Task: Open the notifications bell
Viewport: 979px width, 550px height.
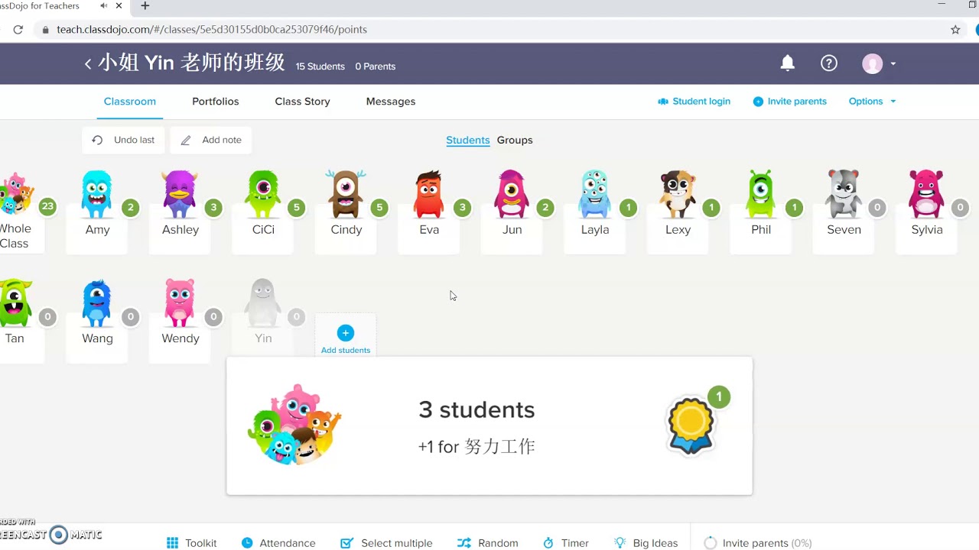Action: pyautogui.click(x=787, y=63)
